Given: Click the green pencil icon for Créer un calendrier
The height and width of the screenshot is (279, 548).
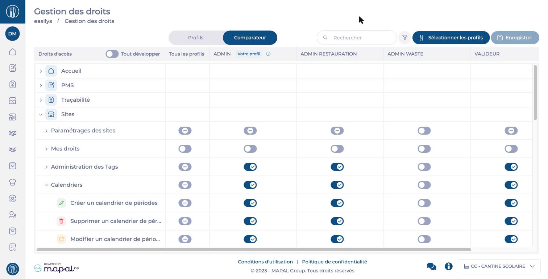Looking at the screenshot, I should (61, 203).
